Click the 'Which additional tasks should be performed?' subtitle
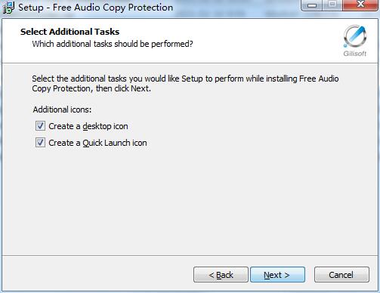 (x=113, y=44)
